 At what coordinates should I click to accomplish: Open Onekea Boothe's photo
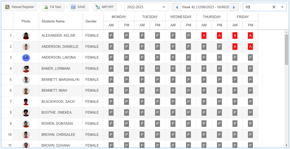(26, 113)
